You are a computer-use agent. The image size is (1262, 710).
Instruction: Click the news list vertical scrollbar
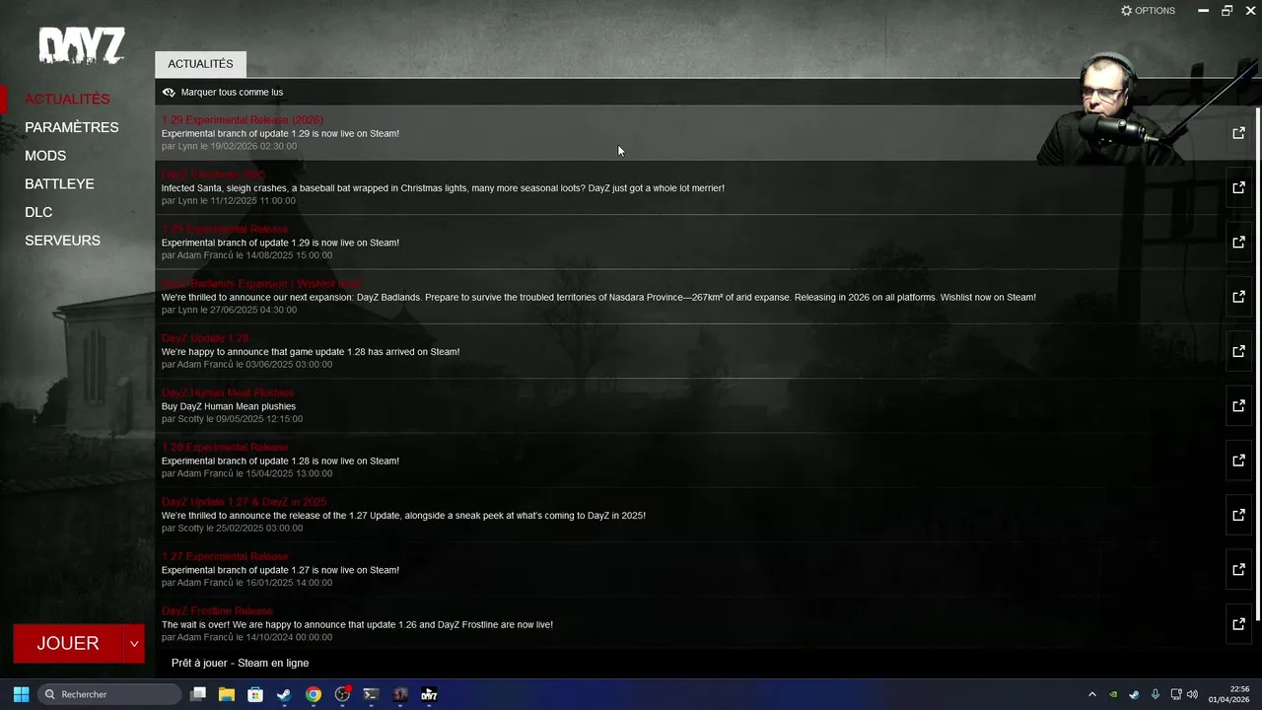point(1257,363)
